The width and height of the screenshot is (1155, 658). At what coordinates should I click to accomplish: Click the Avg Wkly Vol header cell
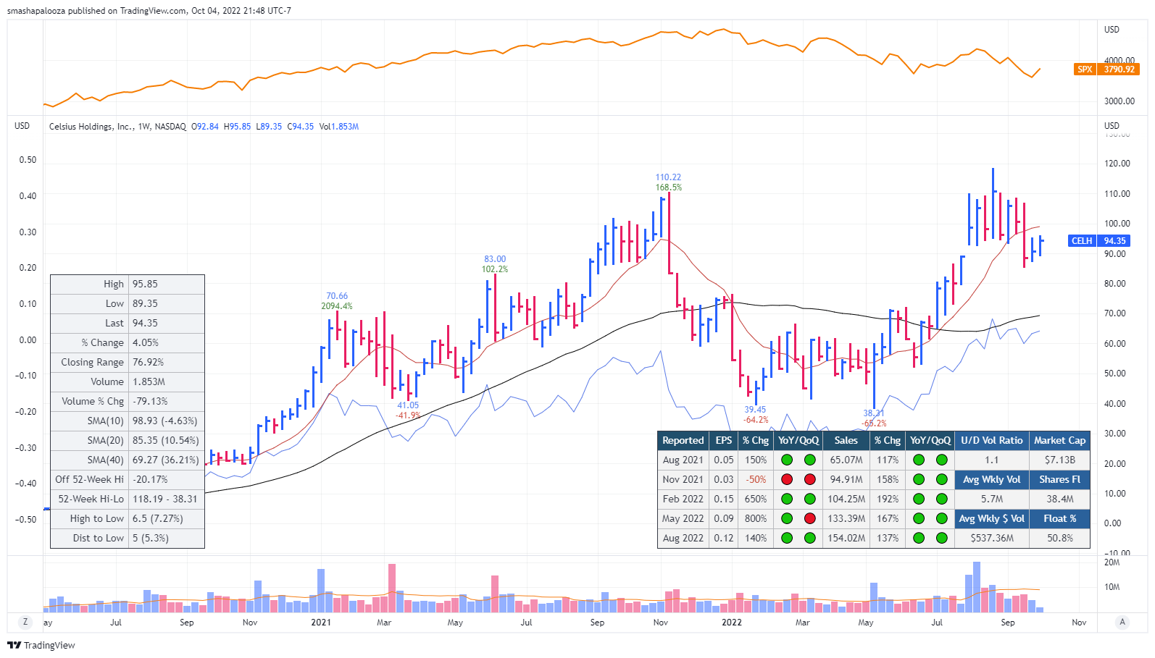(991, 479)
